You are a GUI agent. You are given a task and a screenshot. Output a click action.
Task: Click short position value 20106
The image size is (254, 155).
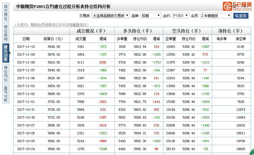(x=170, y=117)
